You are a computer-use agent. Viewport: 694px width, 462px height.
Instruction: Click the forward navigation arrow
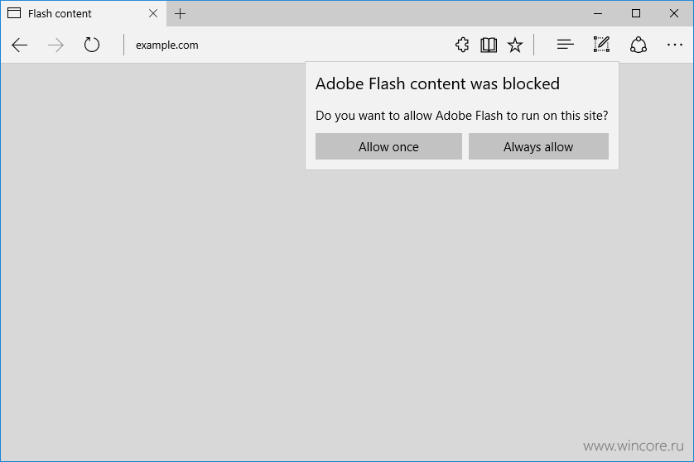pyautogui.click(x=55, y=45)
